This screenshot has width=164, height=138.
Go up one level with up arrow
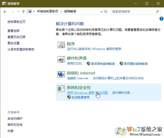tap(23, 12)
